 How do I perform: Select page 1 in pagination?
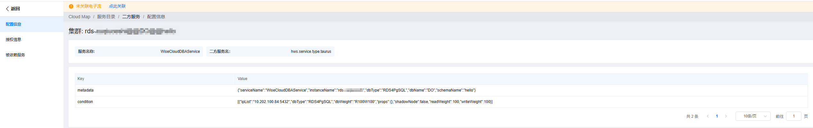(x=717, y=116)
